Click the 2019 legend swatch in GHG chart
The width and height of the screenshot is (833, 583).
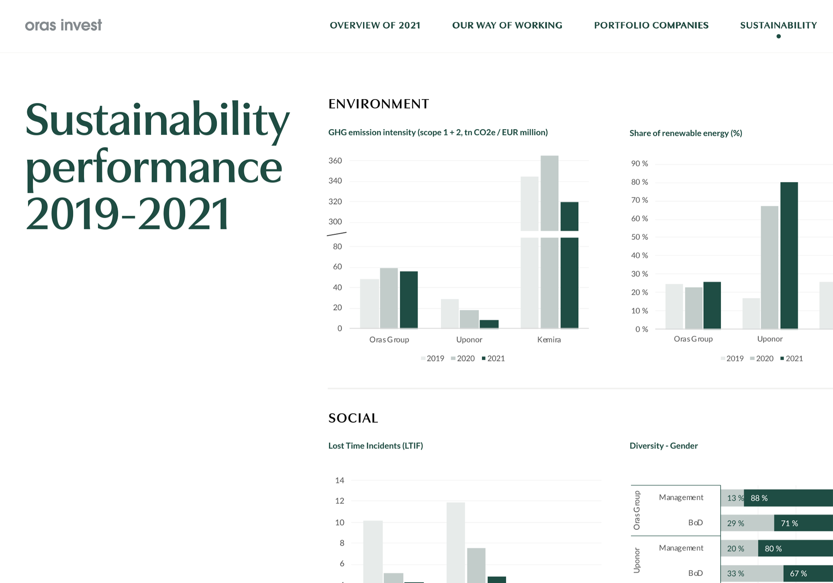(x=423, y=359)
